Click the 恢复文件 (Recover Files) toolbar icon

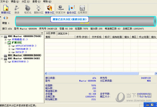pos(61,9)
